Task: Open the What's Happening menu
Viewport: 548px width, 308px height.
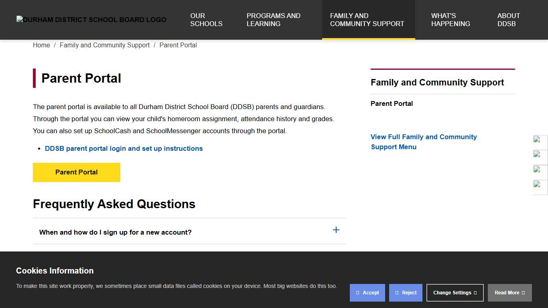Action: [451, 20]
